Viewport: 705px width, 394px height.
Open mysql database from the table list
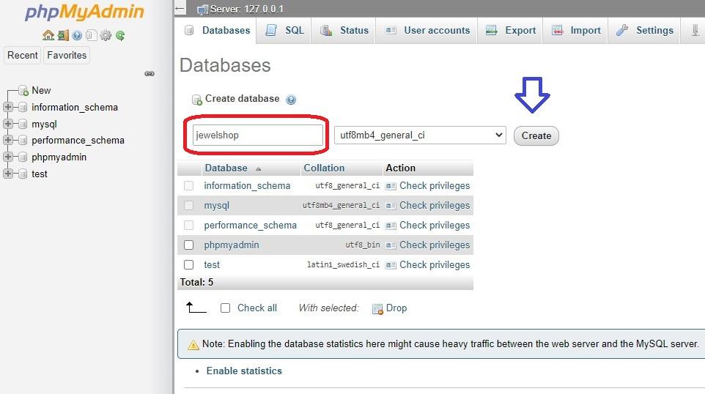pos(217,206)
